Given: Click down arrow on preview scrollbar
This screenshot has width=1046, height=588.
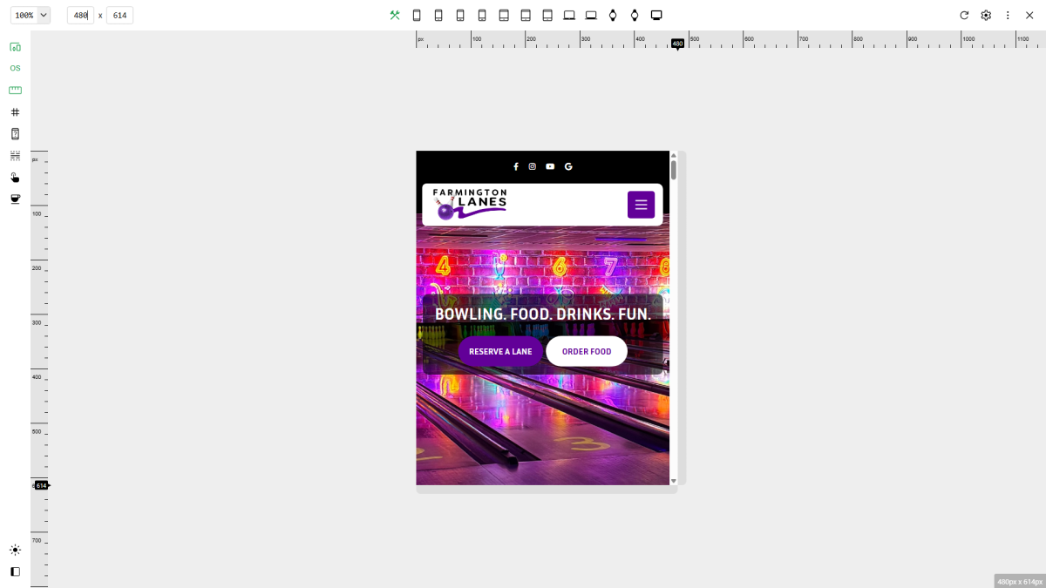Looking at the screenshot, I should [x=673, y=480].
